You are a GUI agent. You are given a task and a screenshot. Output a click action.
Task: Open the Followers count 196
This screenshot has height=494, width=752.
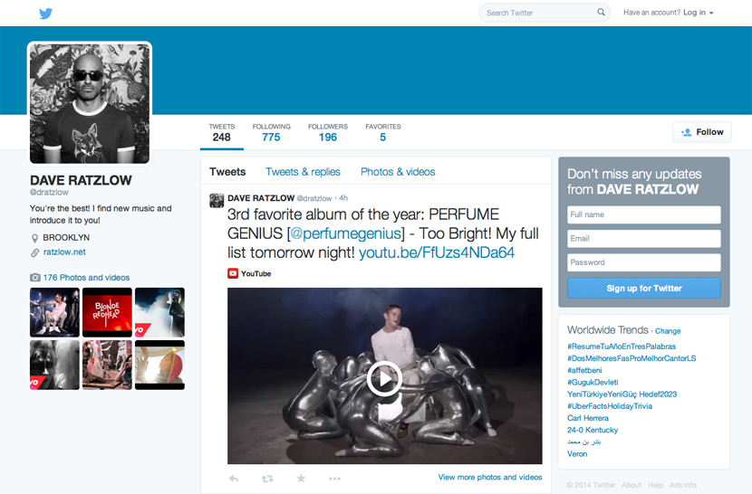tap(328, 133)
